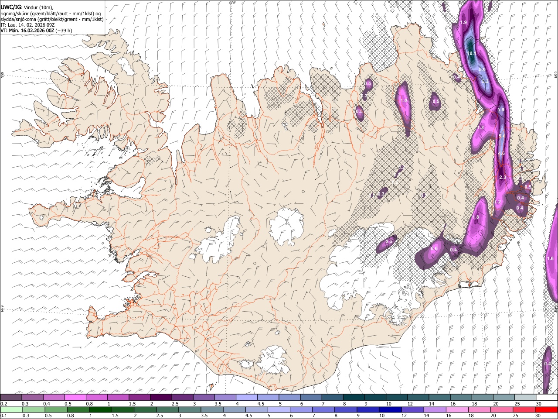The height and width of the screenshot is (419, 558).
Task: Click the 10.1 precipitation maximum value
Action: pos(472,53)
